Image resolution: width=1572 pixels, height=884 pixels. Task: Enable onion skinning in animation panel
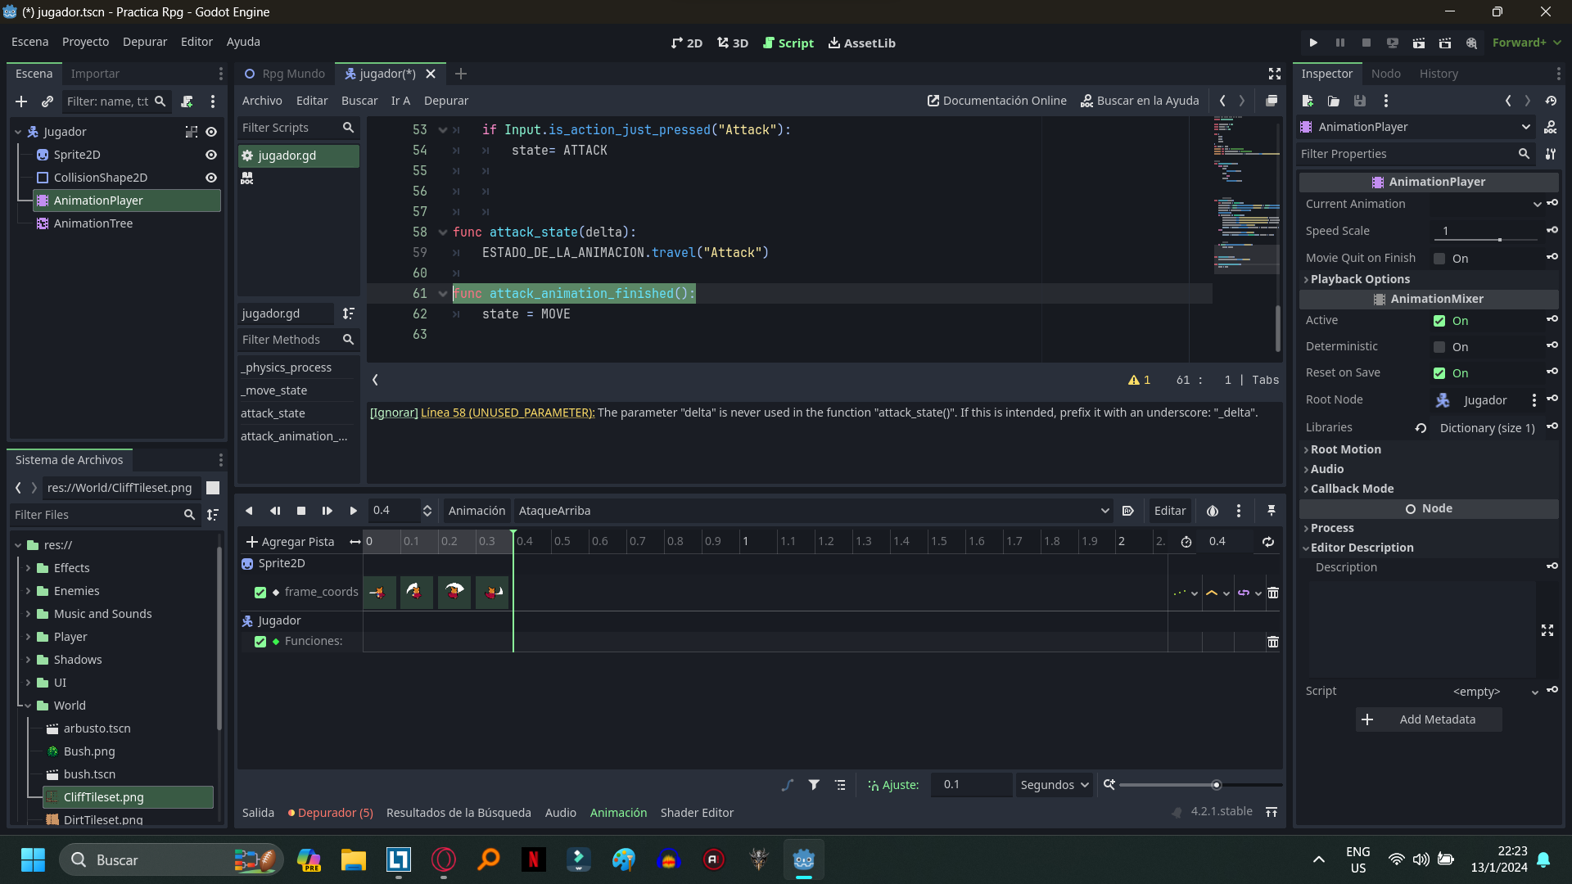pos(1213,511)
